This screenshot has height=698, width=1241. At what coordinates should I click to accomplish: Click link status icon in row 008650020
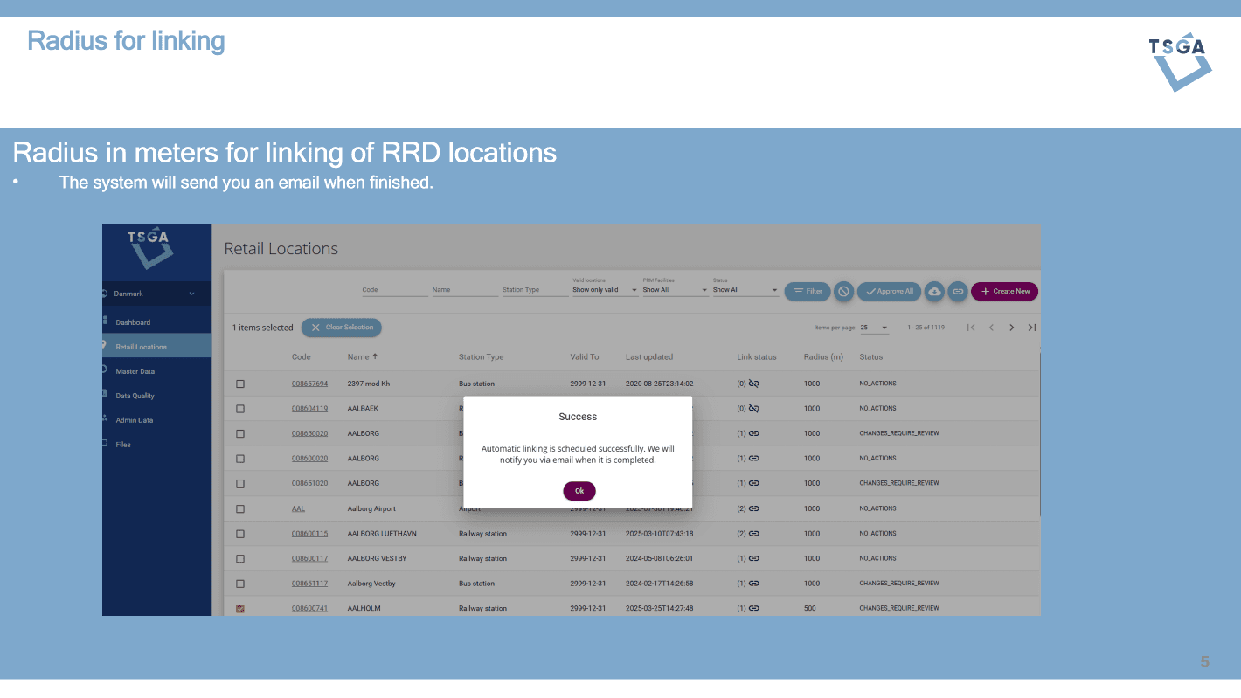tap(754, 433)
